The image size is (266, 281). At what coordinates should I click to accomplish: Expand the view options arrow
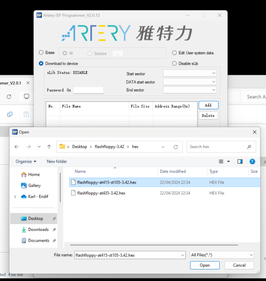tap(229, 161)
